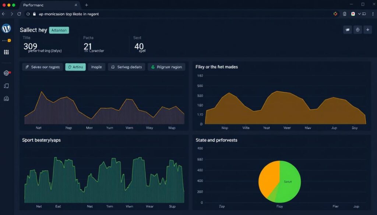The height and width of the screenshot is (215, 377).
Task: Reload the page with browser refresh icon
Action: tap(19, 14)
